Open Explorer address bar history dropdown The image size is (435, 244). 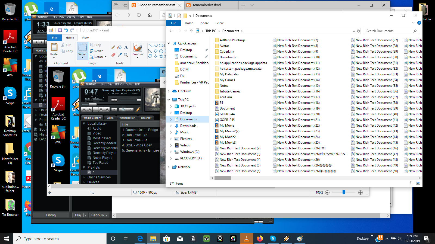point(354,31)
